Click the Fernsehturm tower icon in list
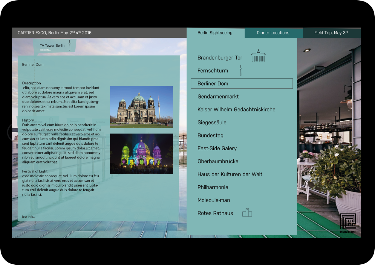Image resolution: width=375 pixels, height=265 pixels. (240, 70)
